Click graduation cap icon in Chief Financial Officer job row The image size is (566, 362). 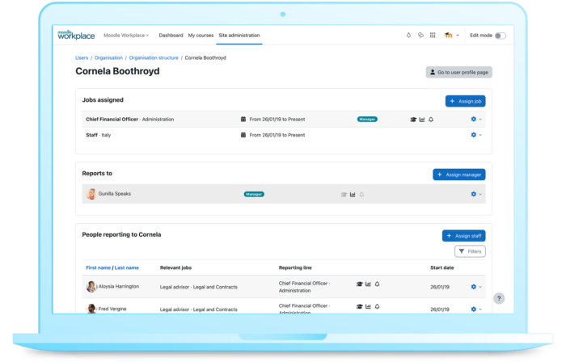click(413, 120)
